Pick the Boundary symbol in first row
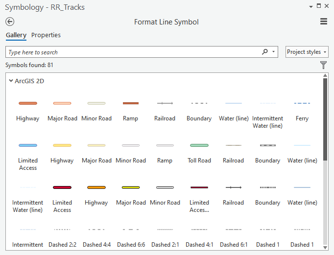This screenshot has width=334, height=255. tap(199, 110)
